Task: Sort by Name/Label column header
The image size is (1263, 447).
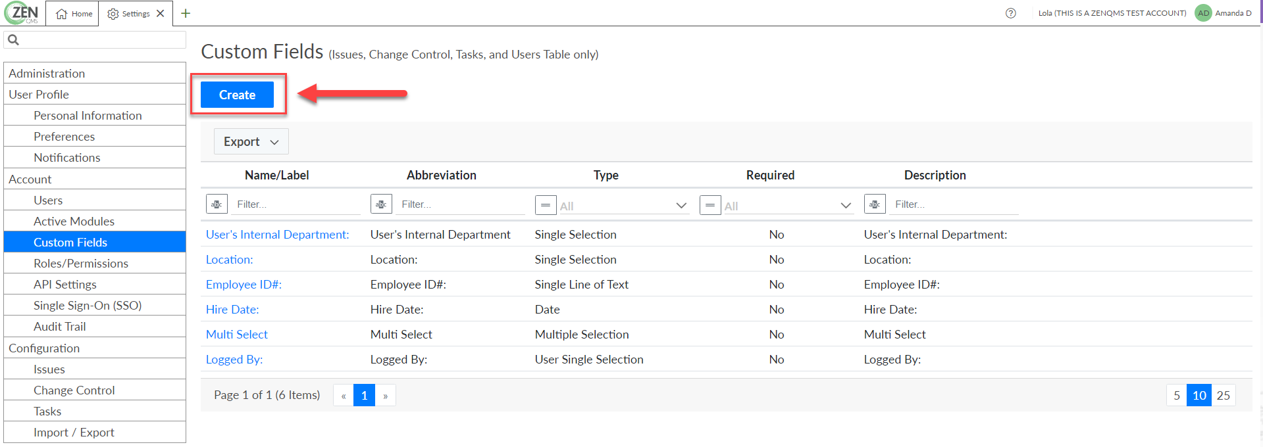Action: (x=277, y=176)
